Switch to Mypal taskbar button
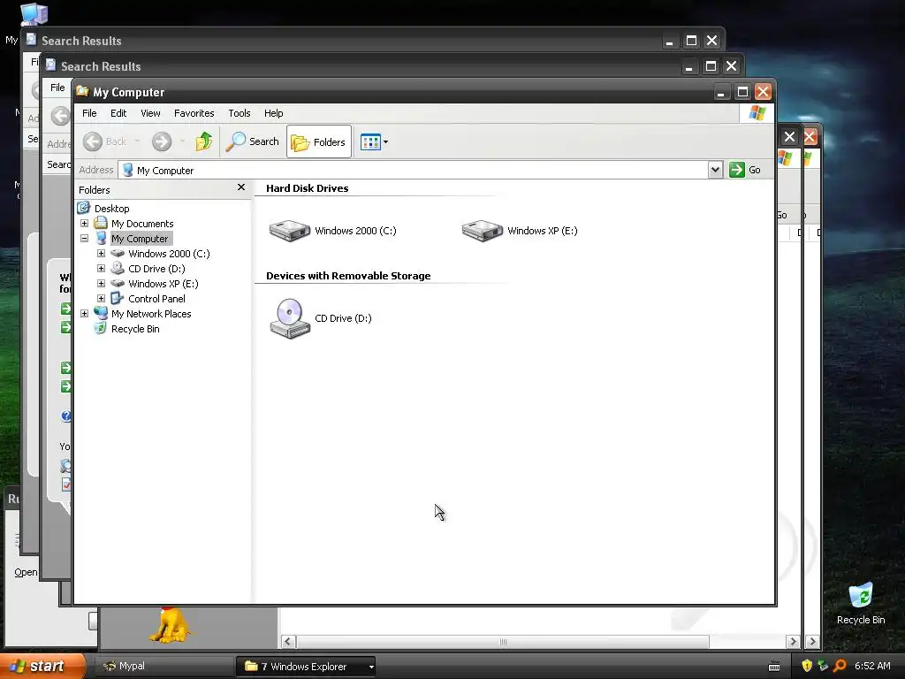The width and height of the screenshot is (905, 679). pos(162,666)
